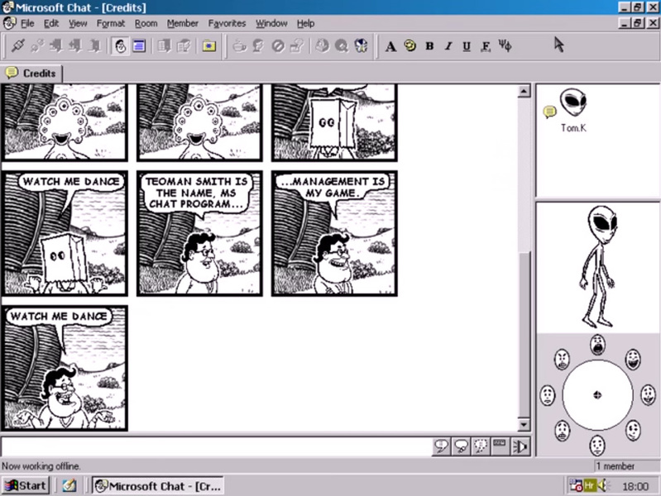Image resolution: width=661 pixels, height=496 pixels.
Task: Click the Action box button
Action: pyautogui.click(x=500, y=446)
